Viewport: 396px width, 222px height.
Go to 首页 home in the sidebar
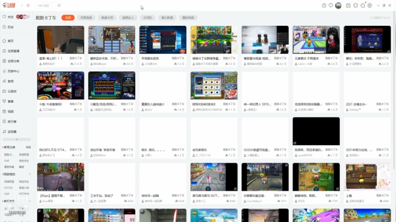pyautogui.click(x=8, y=41)
